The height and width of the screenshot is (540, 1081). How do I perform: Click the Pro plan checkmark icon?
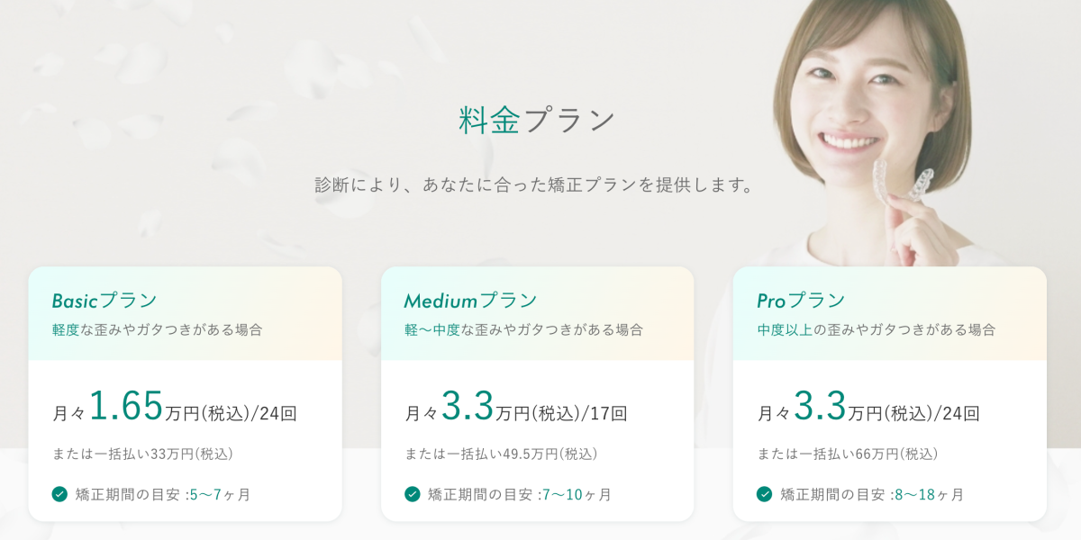click(x=765, y=494)
